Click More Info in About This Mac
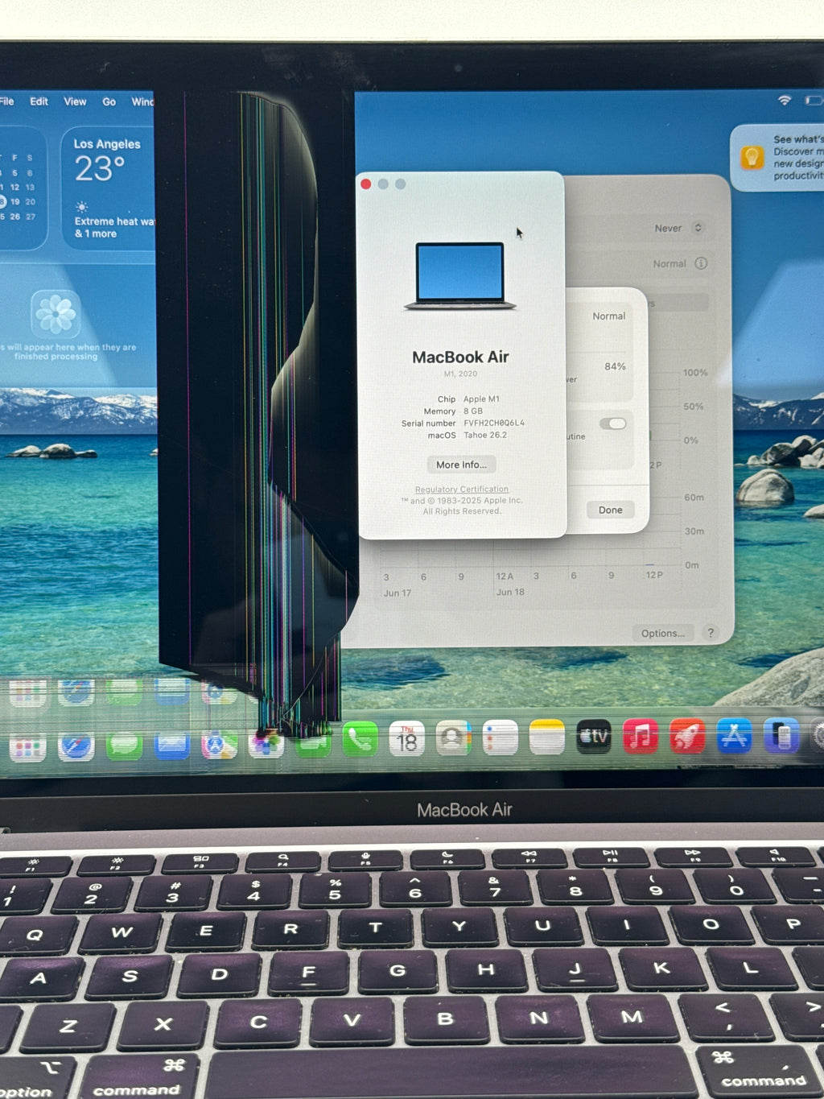Screen dimensions: 824x1099 pos(461,465)
